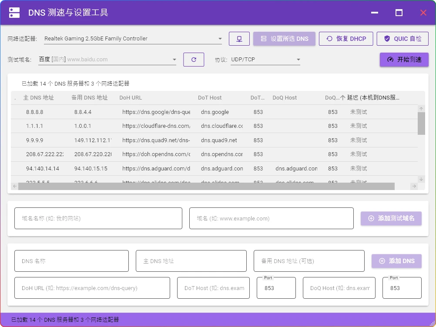Viewport: 436px width, 327px height.
Task: Click the 恢复 DHCP button
Action: click(346, 38)
